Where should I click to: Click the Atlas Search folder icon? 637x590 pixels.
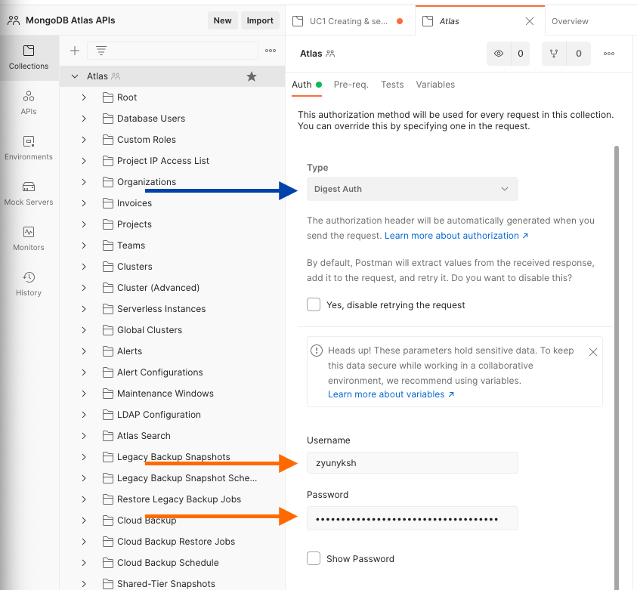pyautogui.click(x=107, y=436)
